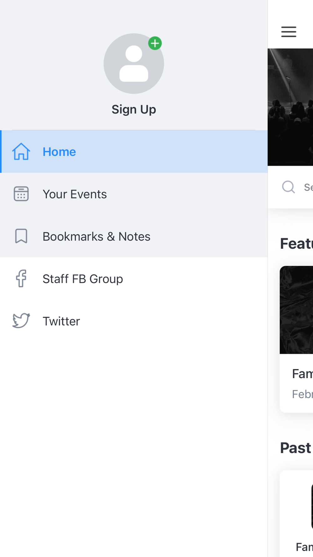The image size is (313, 557).
Task: Toggle the hamburger menu icon
Action: [289, 32]
